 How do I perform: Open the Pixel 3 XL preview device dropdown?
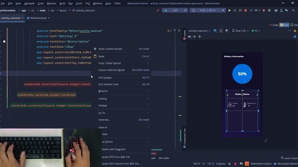click(240, 31)
